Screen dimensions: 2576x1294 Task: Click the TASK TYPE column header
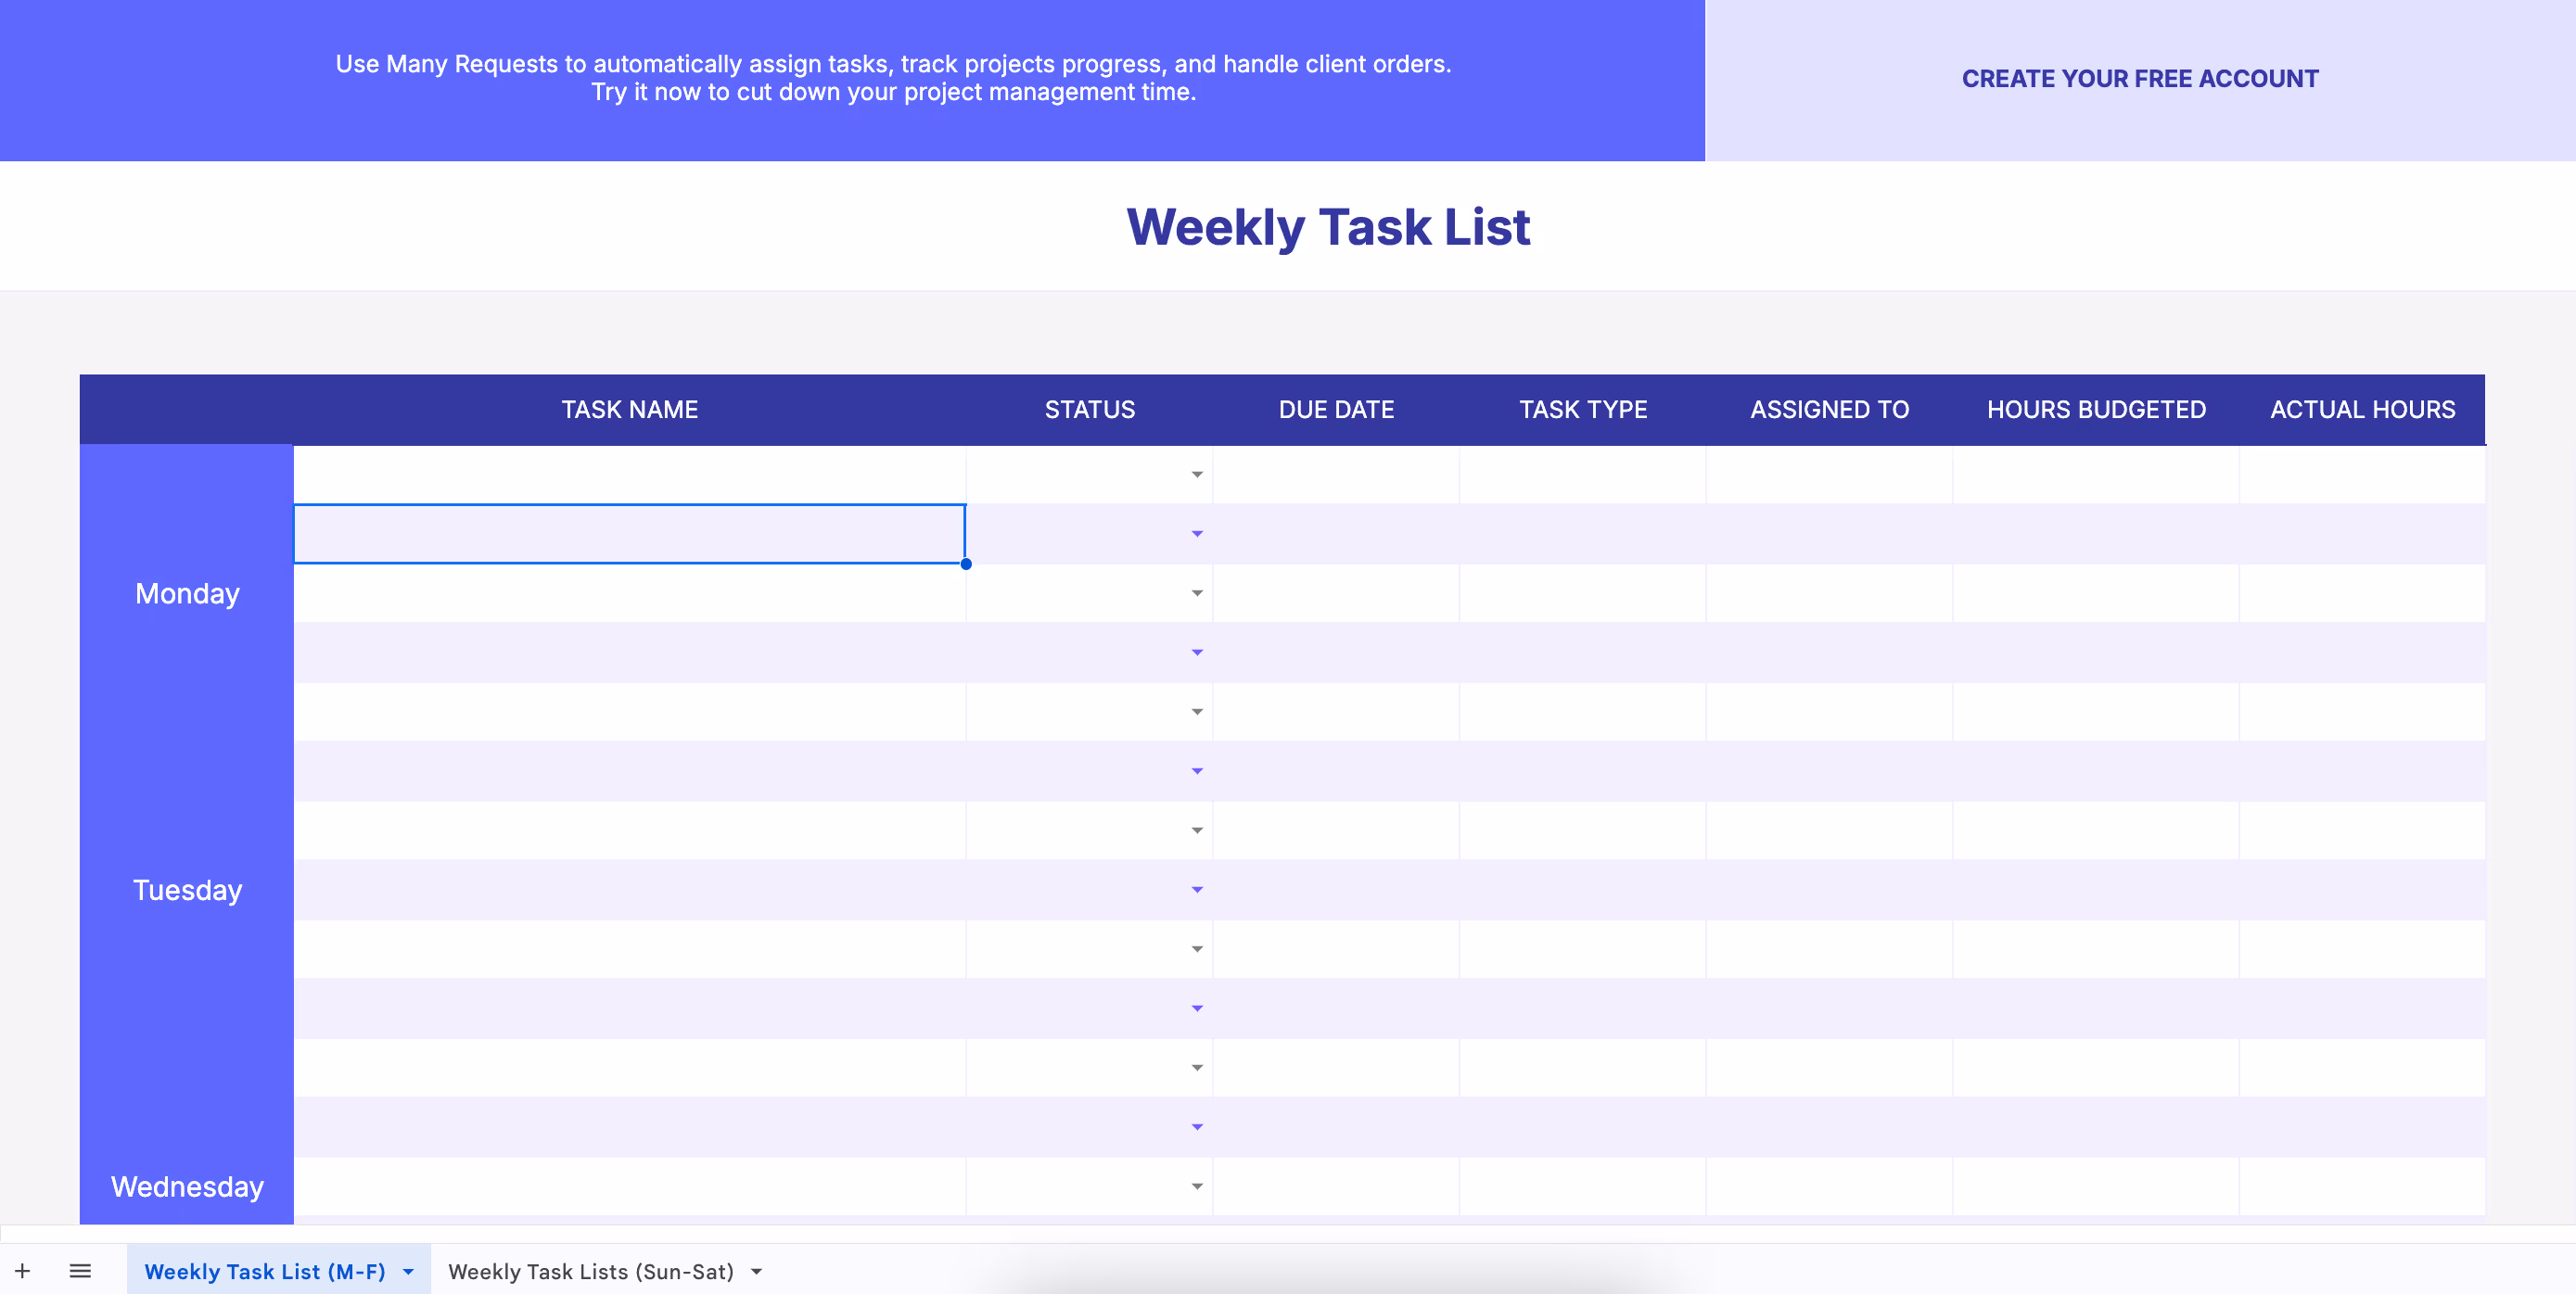pyautogui.click(x=1583, y=410)
